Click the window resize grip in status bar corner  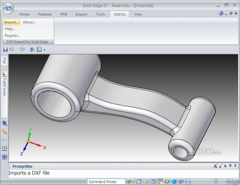[x=237, y=182]
